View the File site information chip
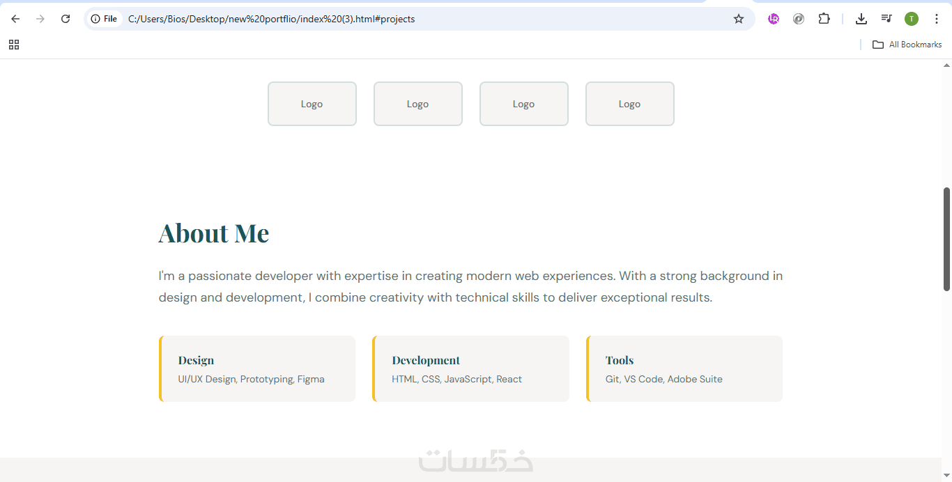This screenshot has height=482, width=952. coord(104,19)
